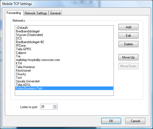Select the <Default> network entry
Viewport: 153px width, 129px height.
[x=64, y=28]
